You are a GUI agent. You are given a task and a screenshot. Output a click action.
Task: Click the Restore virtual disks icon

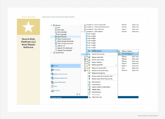(x=89, y=60)
